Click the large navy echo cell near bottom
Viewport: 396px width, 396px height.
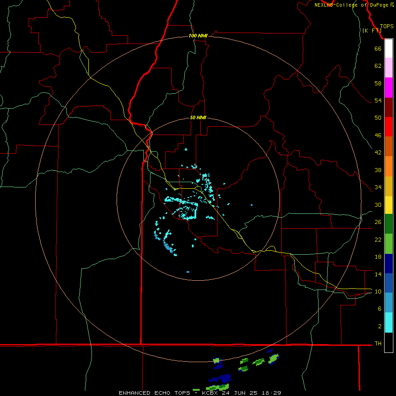[221, 378]
